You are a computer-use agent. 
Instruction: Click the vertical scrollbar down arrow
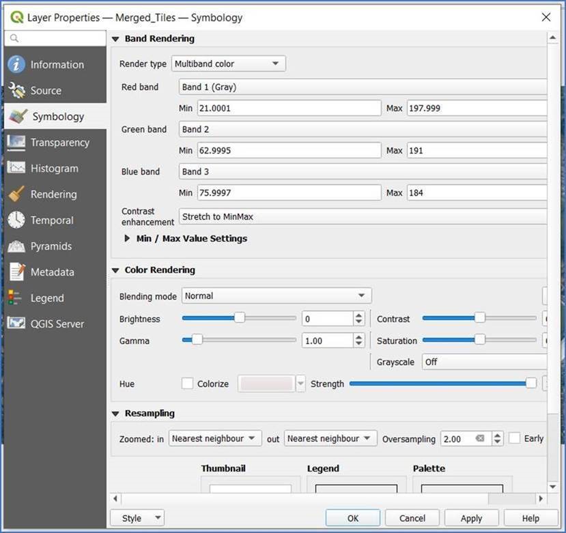(552, 487)
